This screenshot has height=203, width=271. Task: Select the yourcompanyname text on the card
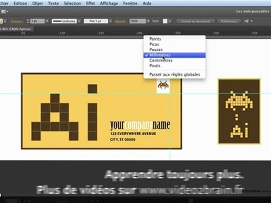[x=140, y=125]
